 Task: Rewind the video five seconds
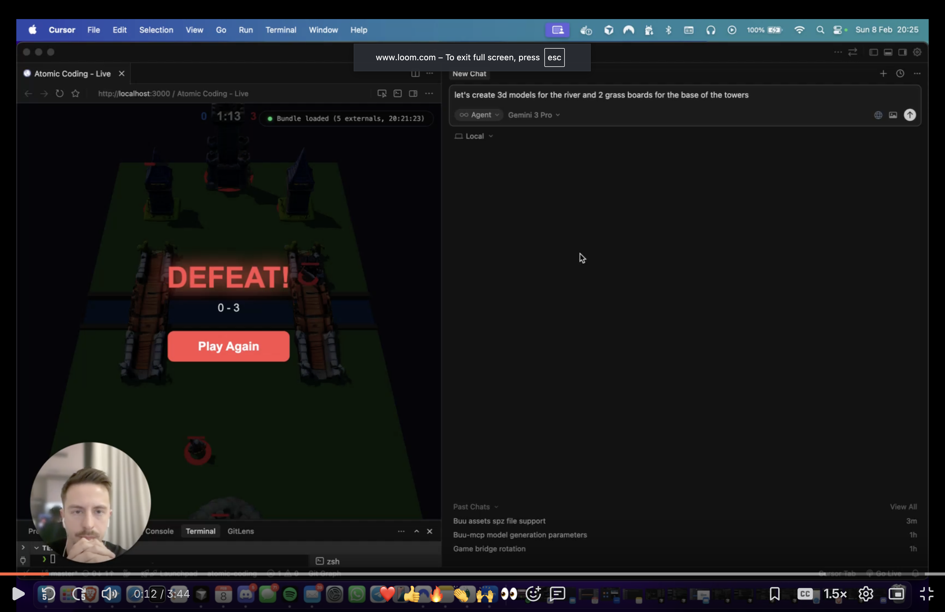[x=48, y=594]
